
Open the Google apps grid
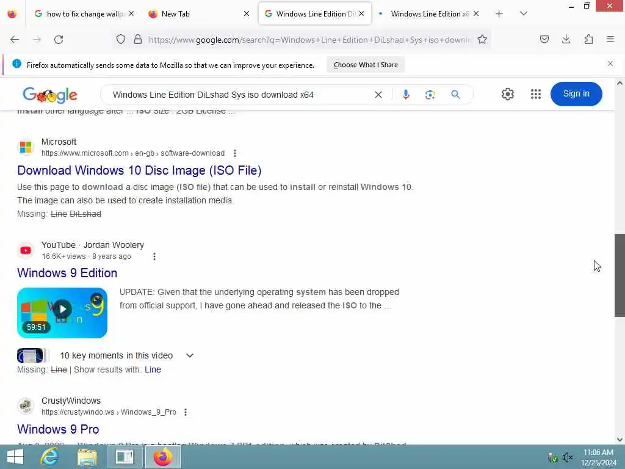536,94
